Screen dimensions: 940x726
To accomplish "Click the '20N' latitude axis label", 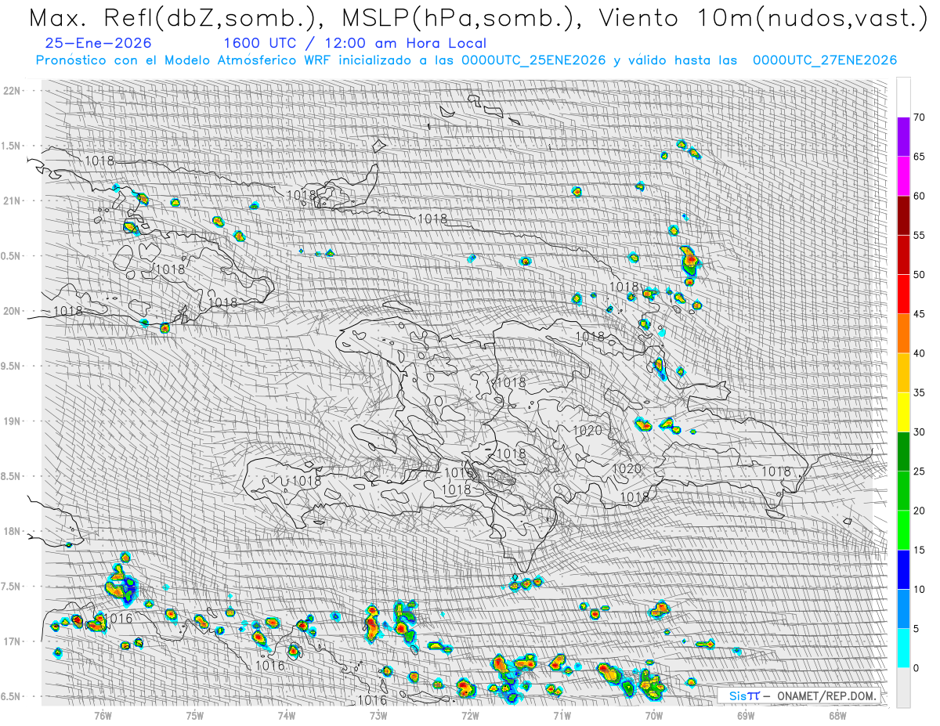I will pos(13,311).
